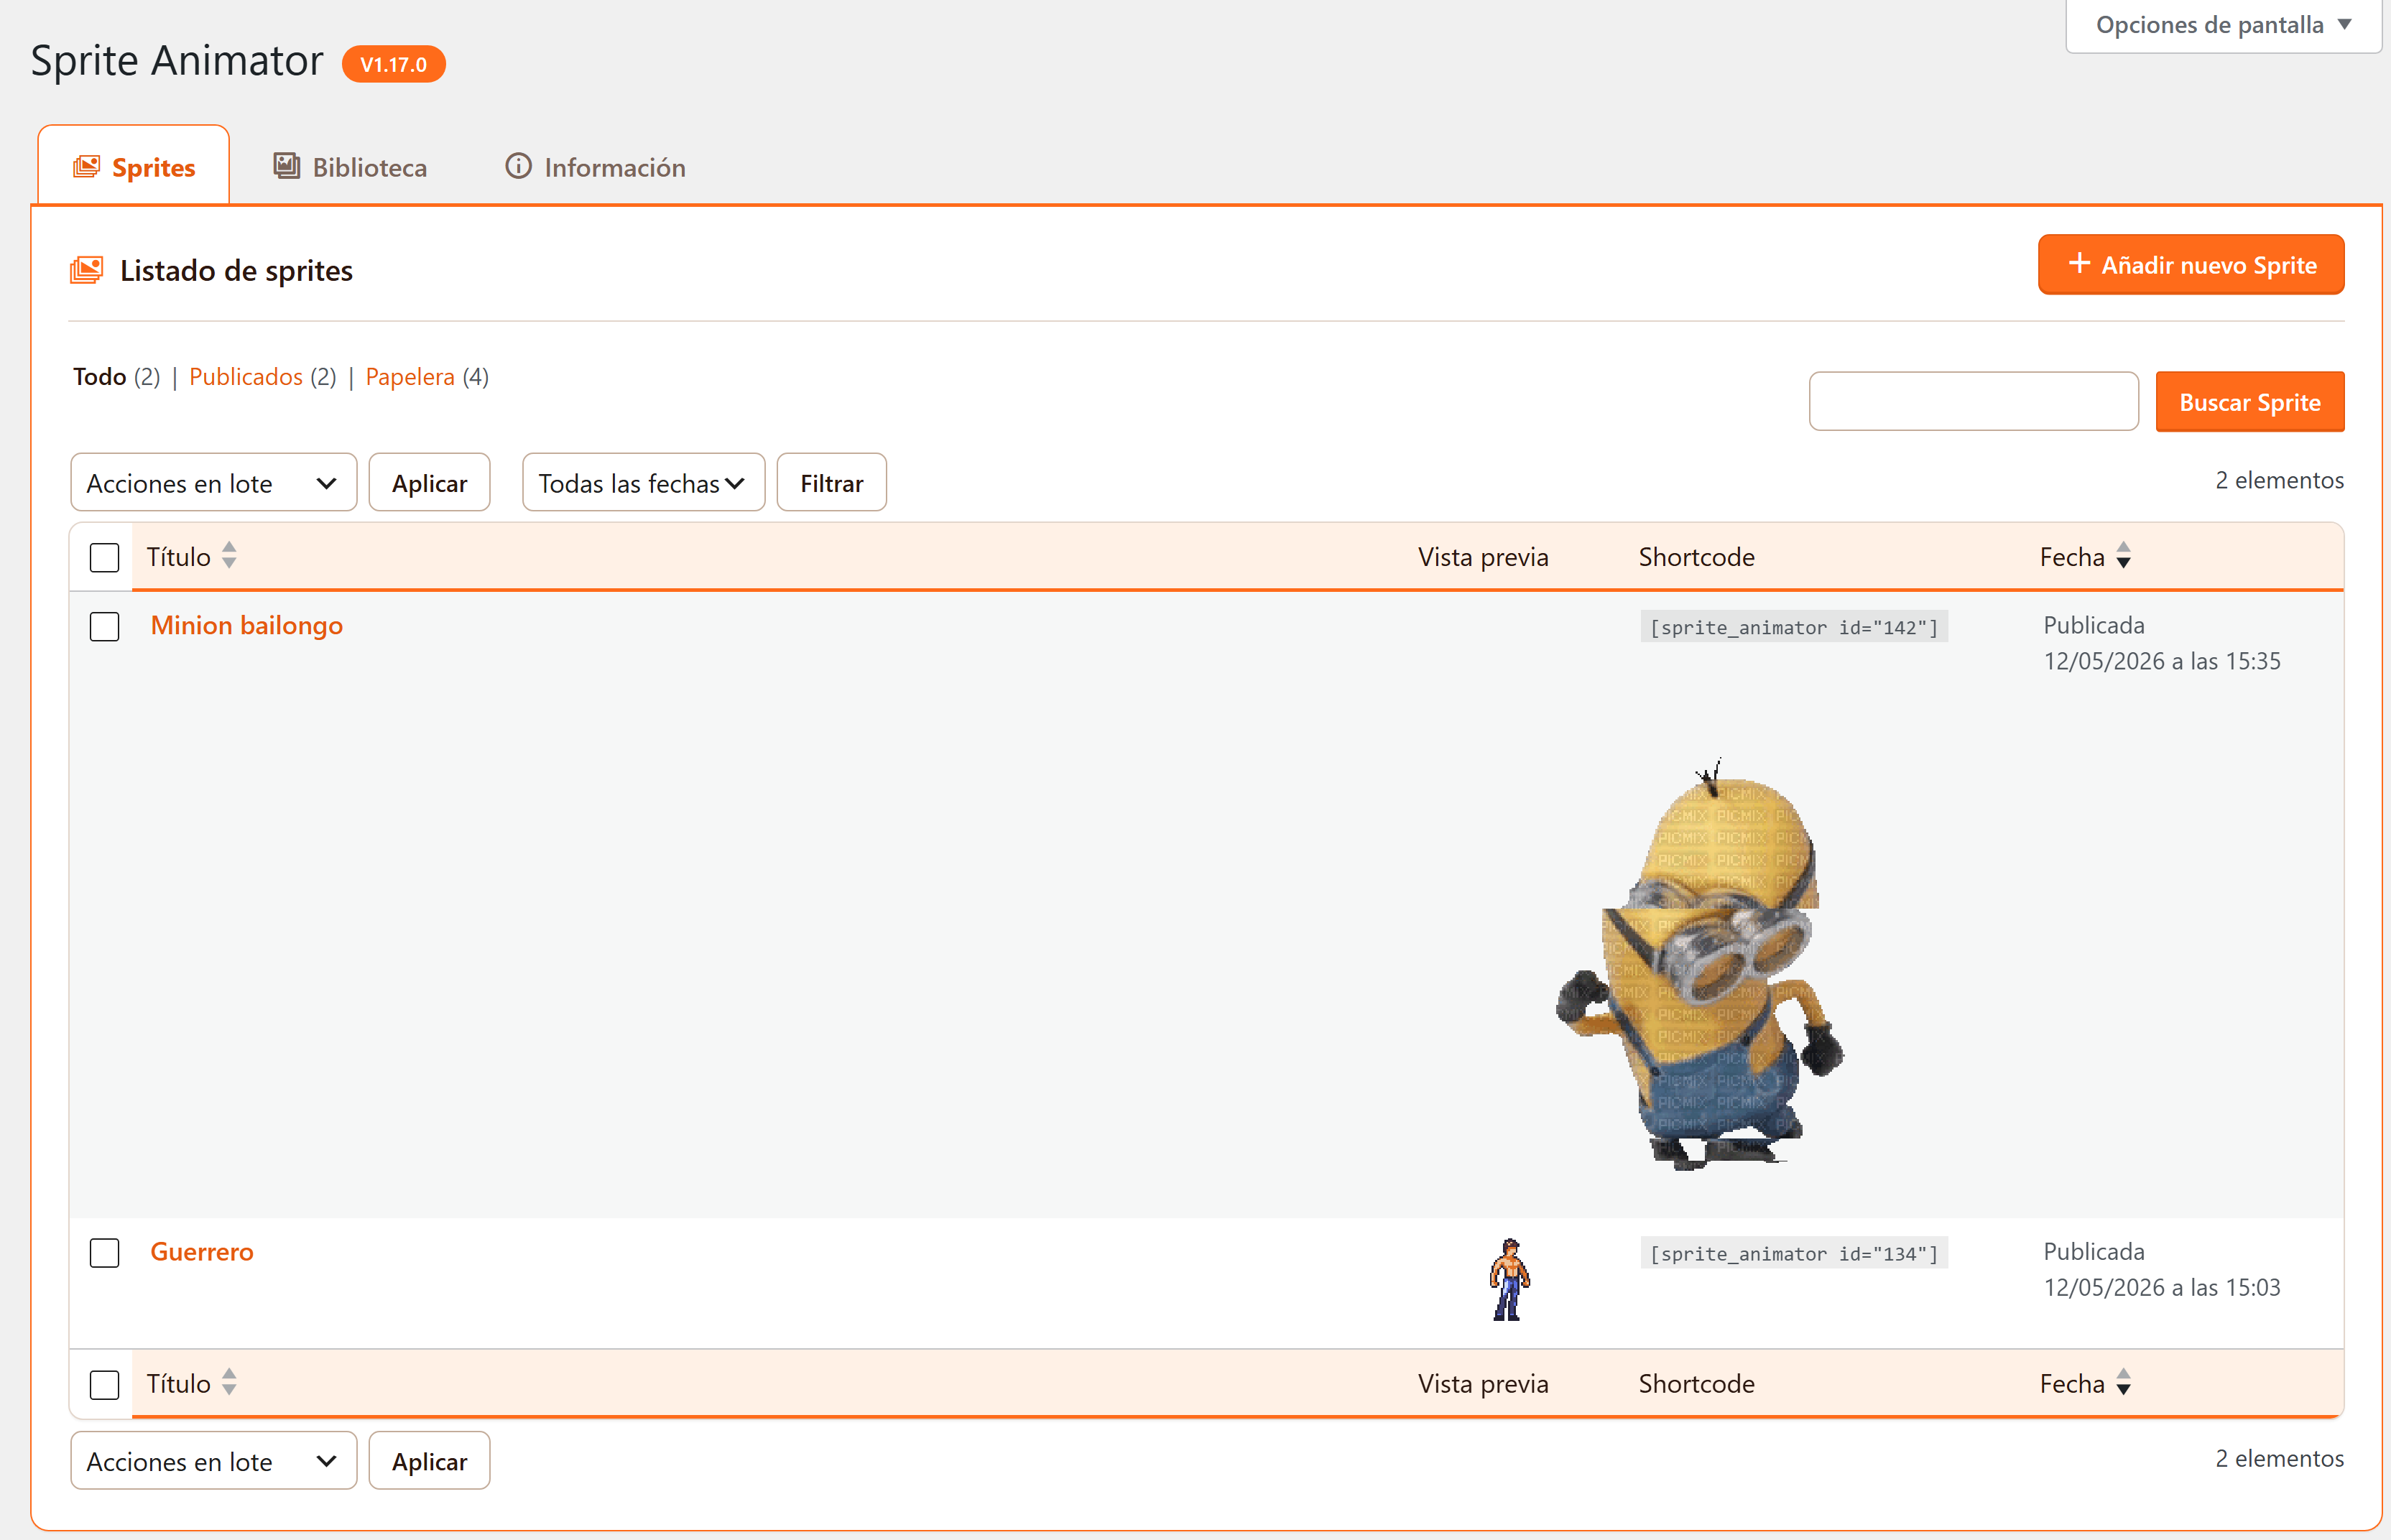Open the top Acciones en lote dropdown
2391x1540 pixels.
[x=213, y=483]
